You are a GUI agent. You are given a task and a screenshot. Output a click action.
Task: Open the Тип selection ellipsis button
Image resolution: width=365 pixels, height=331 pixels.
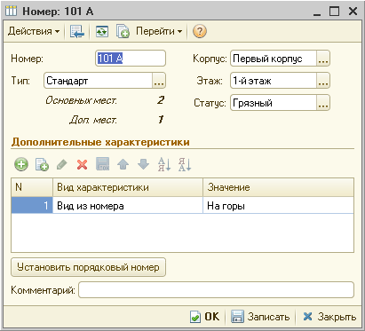click(159, 81)
